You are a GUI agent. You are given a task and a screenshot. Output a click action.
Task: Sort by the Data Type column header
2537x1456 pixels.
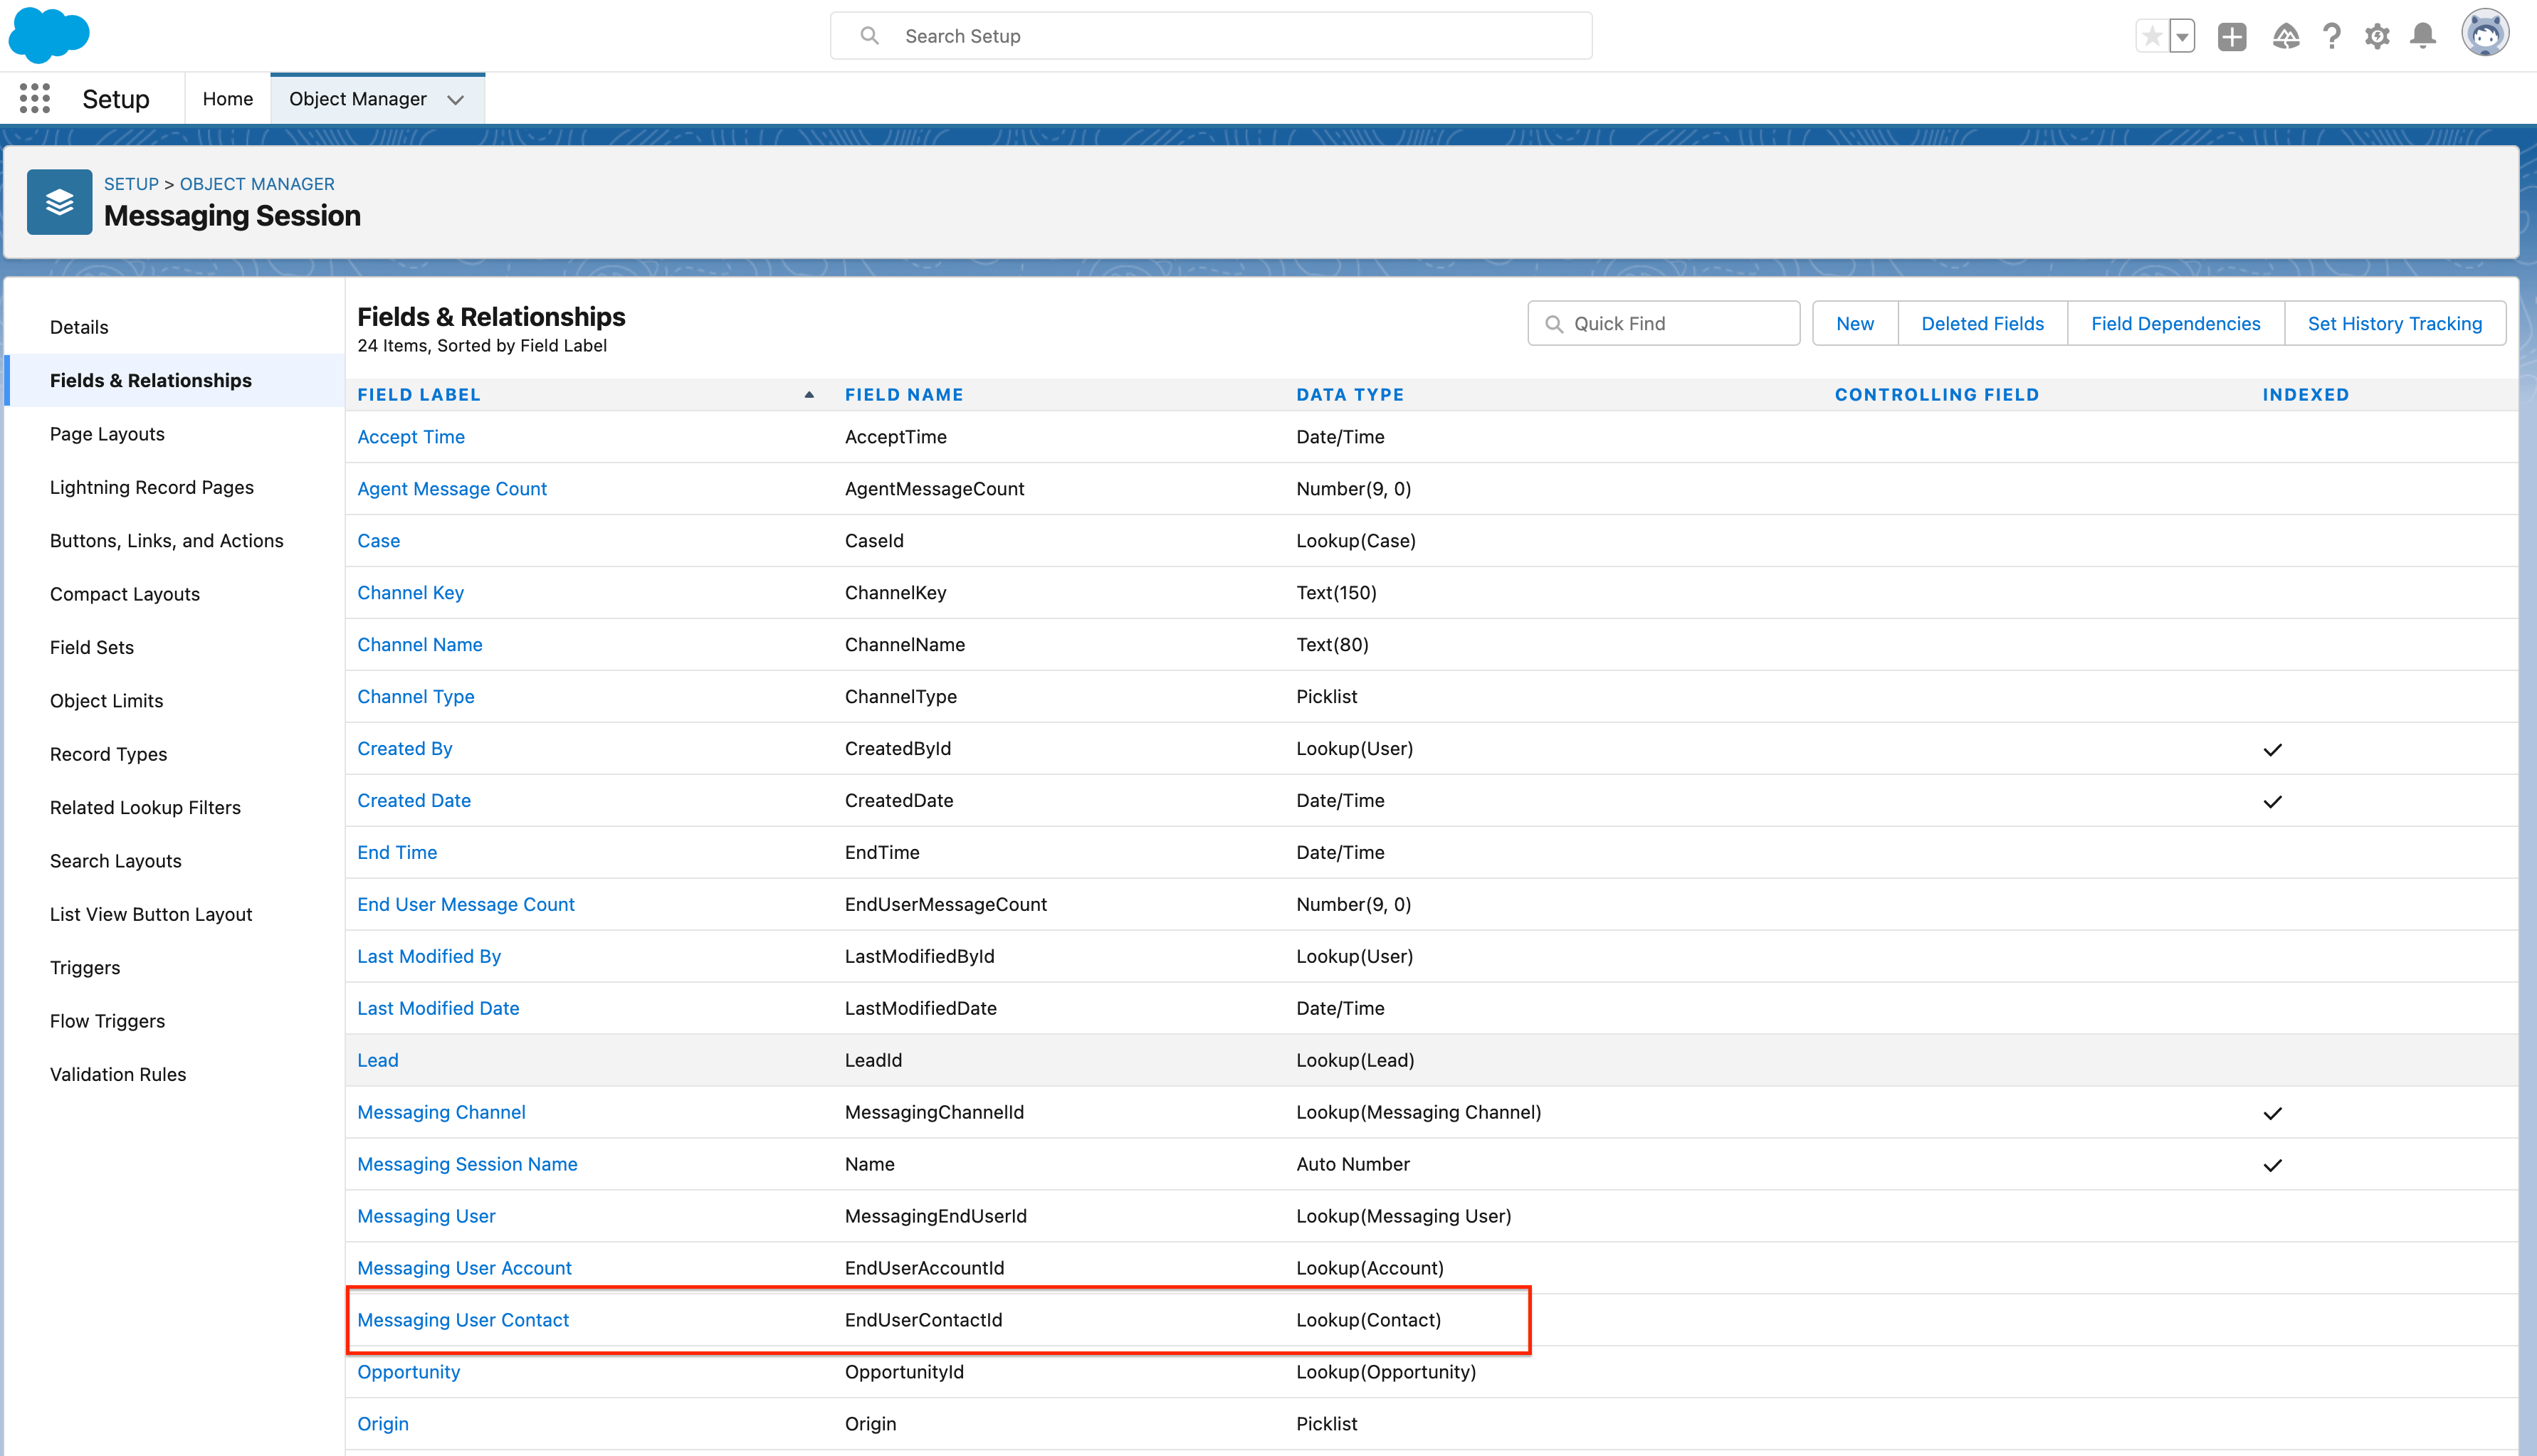coord(1350,395)
